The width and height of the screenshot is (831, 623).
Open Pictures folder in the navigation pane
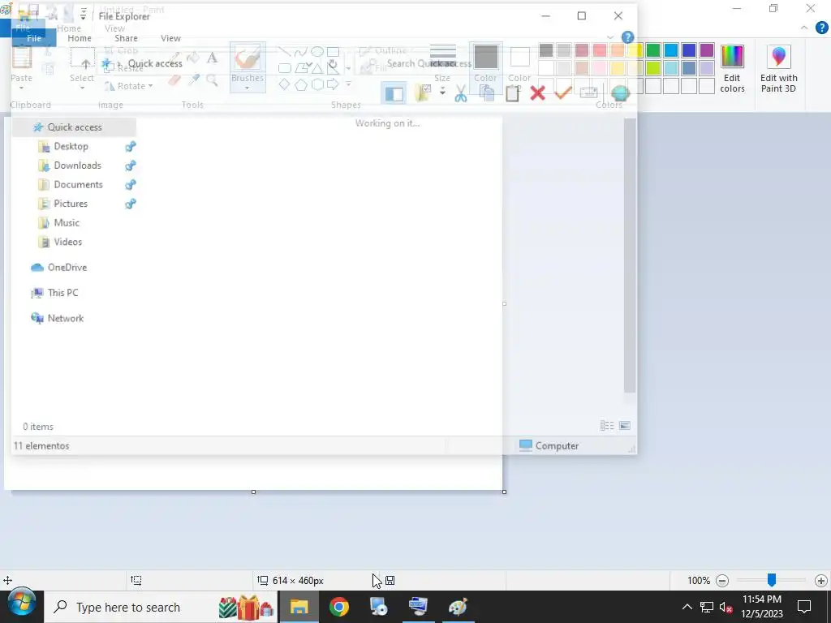point(71,204)
